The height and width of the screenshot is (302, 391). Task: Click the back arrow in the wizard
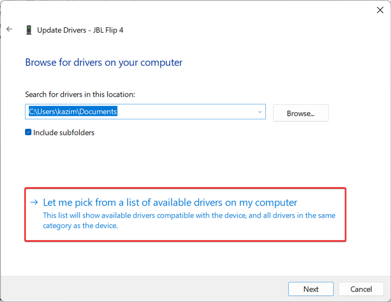(x=9, y=29)
